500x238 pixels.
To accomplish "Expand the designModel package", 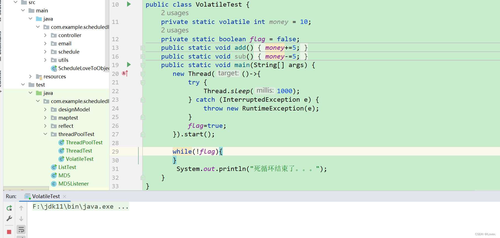I will coord(45,109).
